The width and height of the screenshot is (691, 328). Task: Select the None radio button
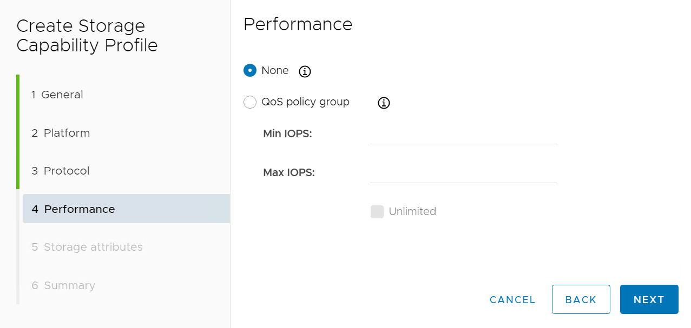point(250,71)
